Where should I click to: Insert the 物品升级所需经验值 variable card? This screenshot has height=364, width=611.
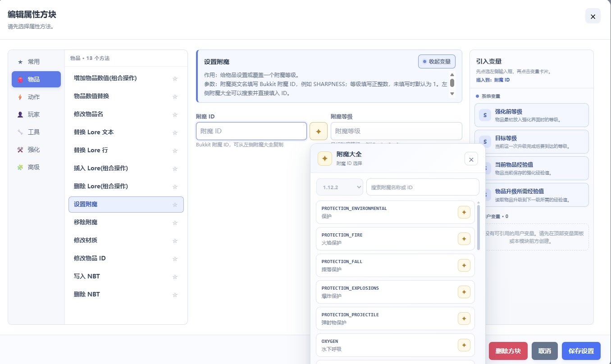(536, 195)
